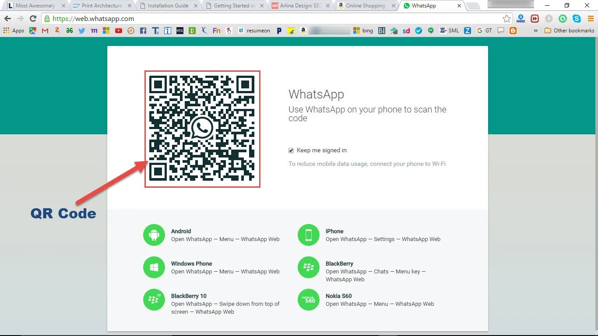Open the Flipkart bookmark
Viewport: 598px width, 336px height.
[x=291, y=31]
